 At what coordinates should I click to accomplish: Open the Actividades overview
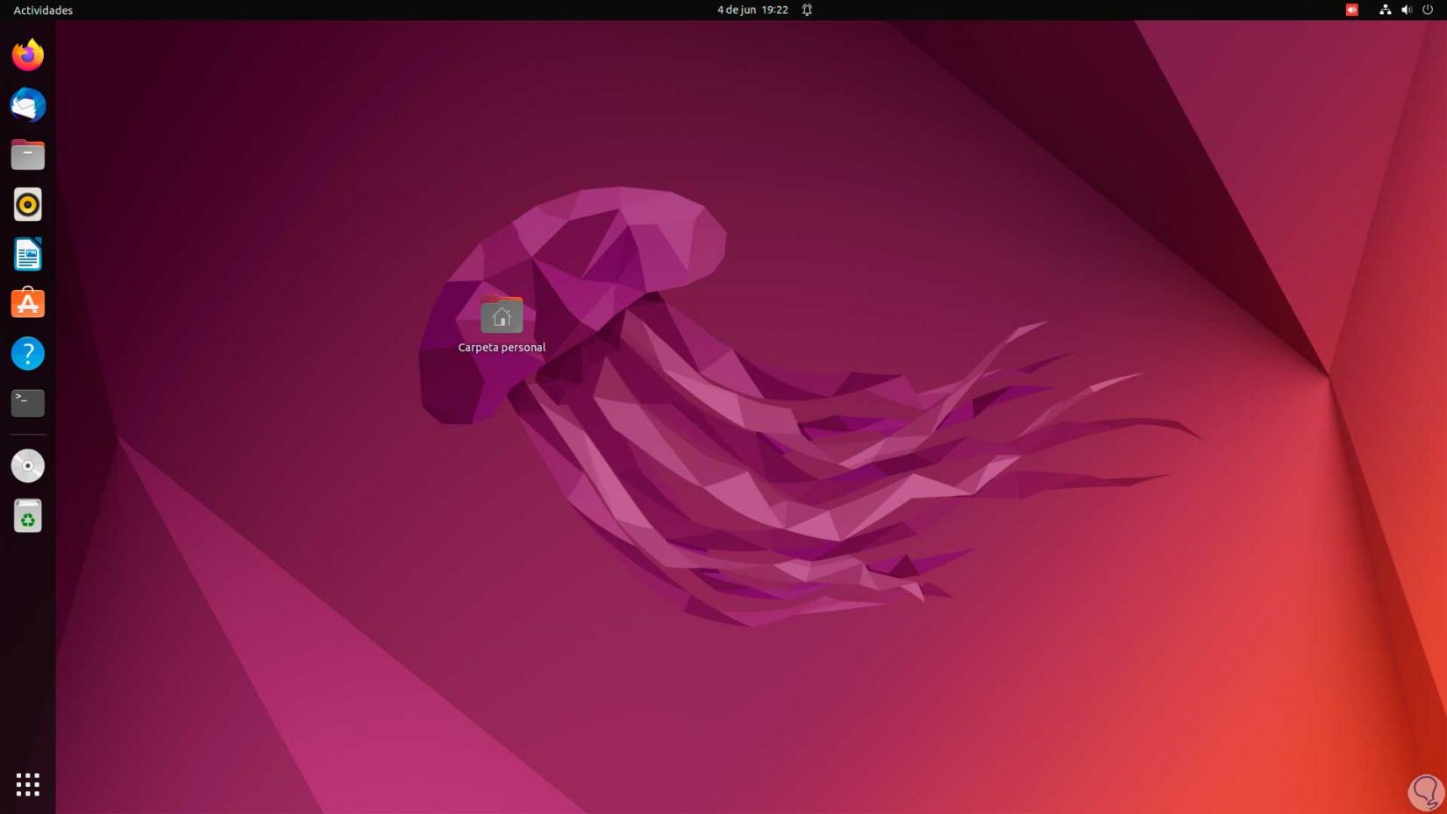point(43,11)
